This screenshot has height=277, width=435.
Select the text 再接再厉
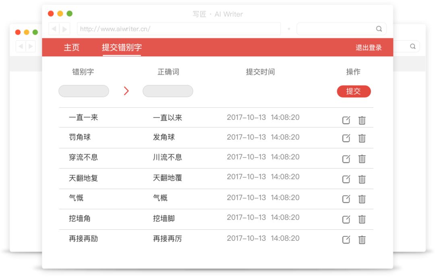[x=168, y=239]
